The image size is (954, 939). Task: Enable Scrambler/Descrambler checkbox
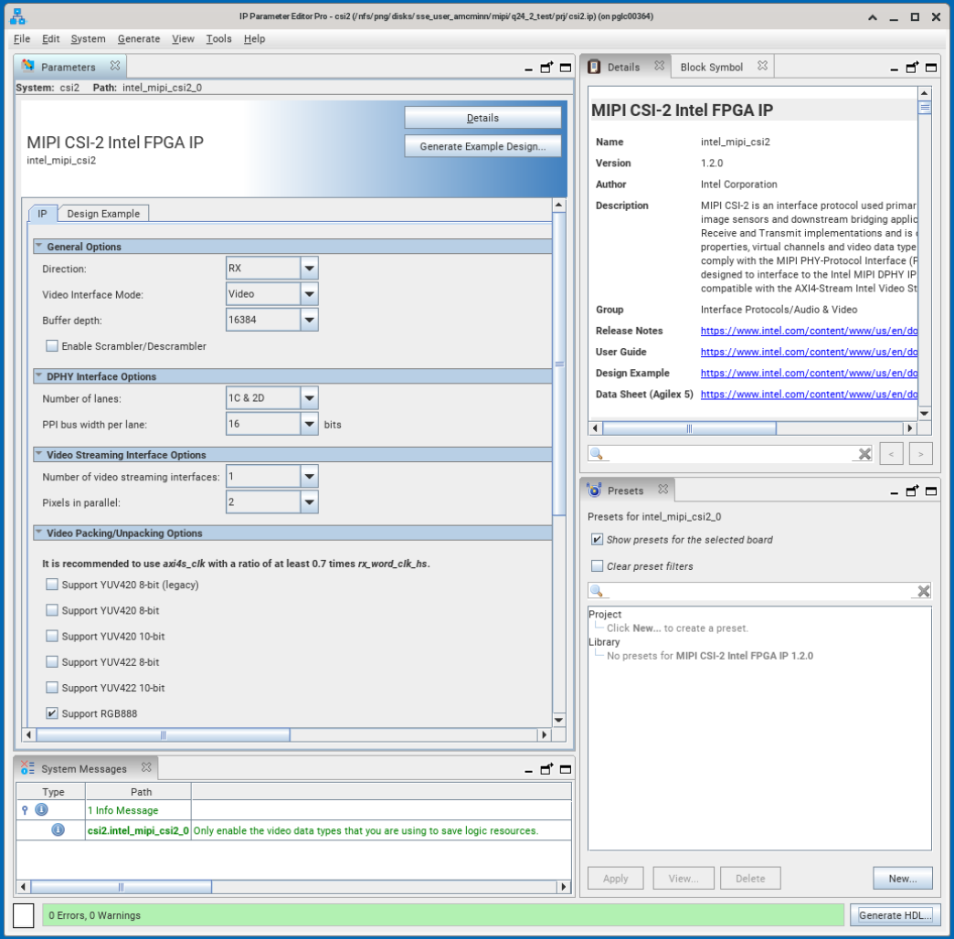(x=52, y=346)
